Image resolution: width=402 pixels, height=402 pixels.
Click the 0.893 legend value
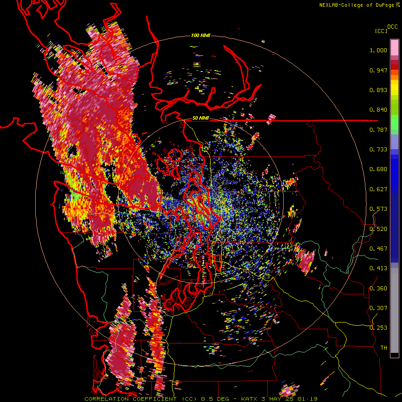(378, 90)
